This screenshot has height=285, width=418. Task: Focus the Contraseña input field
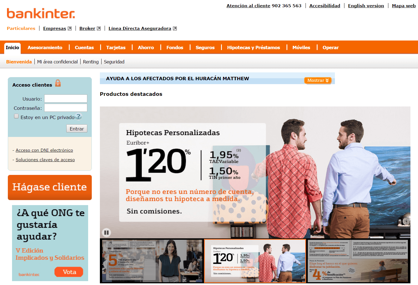tap(66, 108)
